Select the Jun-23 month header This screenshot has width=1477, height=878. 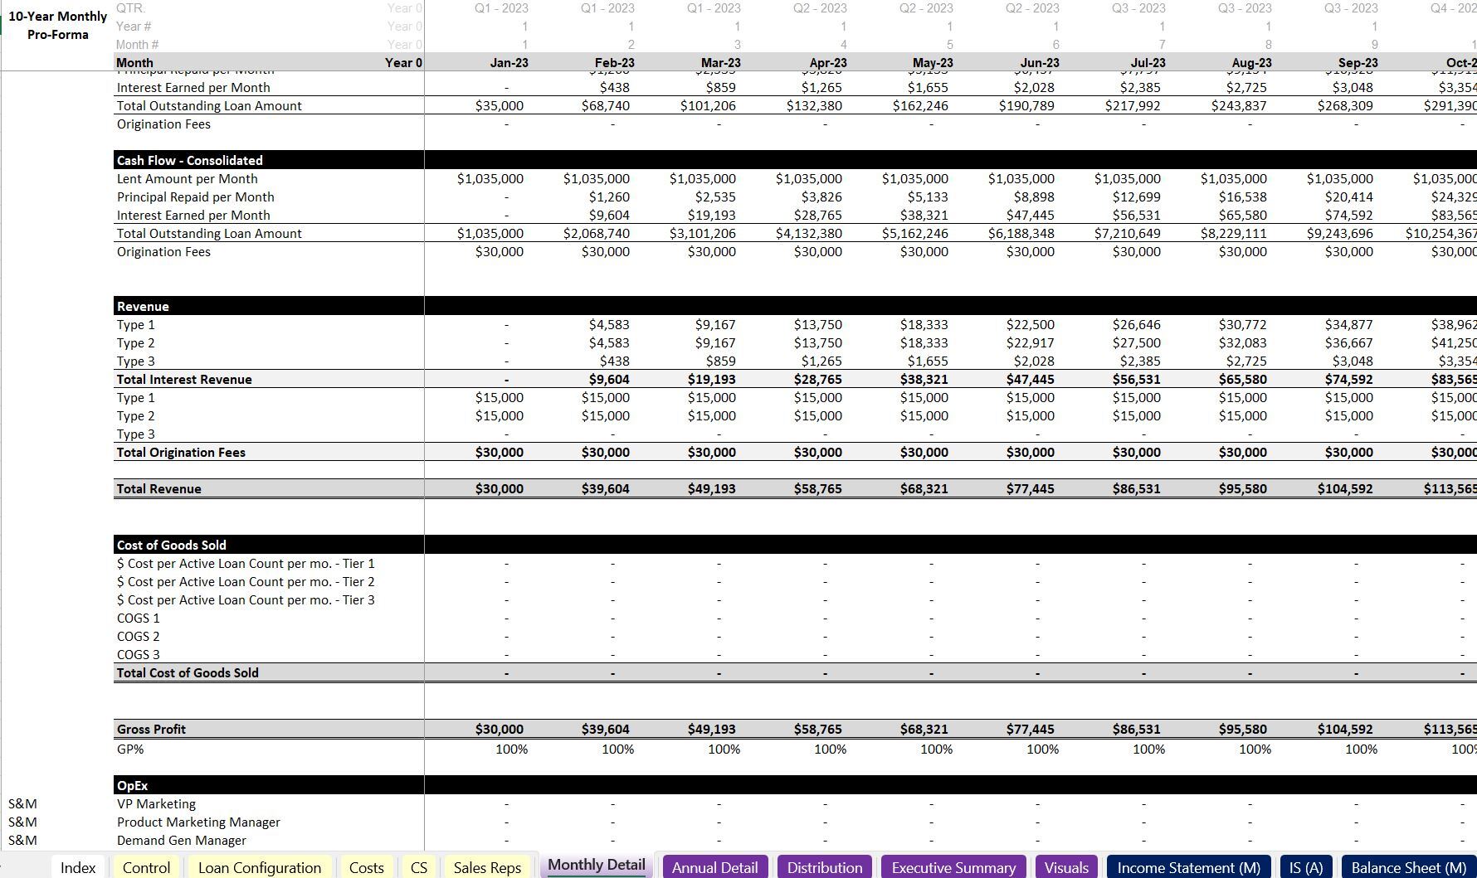click(1040, 62)
